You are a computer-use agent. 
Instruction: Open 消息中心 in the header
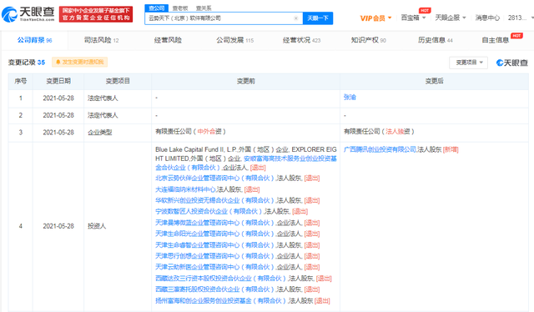487,18
